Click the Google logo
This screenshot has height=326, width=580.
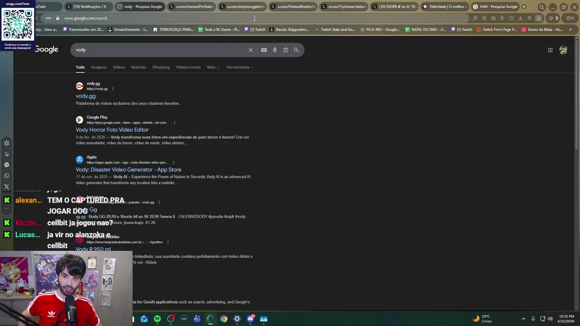click(x=46, y=49)
